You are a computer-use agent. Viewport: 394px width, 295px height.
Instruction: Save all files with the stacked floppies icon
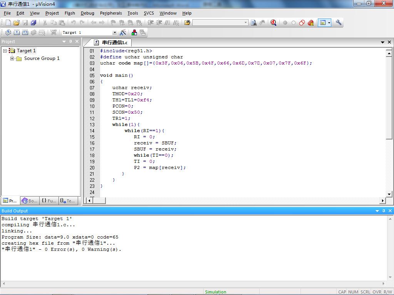point(33,23)
